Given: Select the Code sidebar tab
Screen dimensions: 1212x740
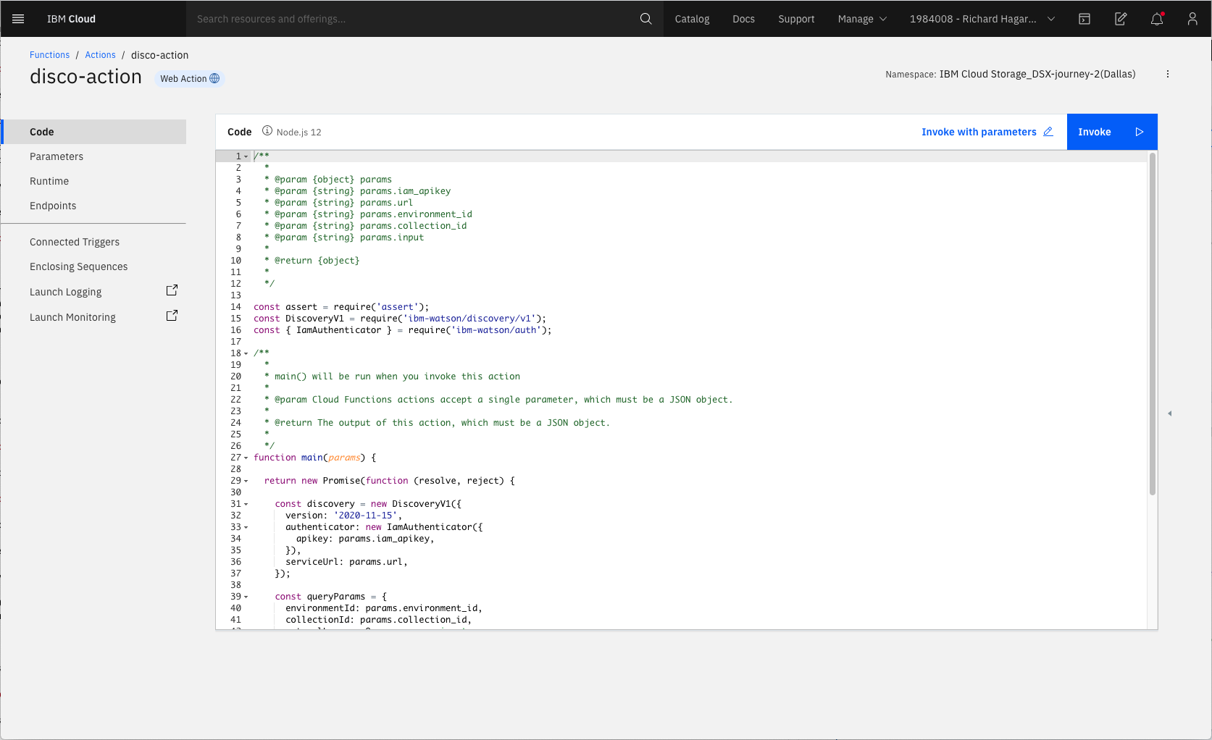Looking at the screenshot, I should pyautogui.click(x=93, y=132).
